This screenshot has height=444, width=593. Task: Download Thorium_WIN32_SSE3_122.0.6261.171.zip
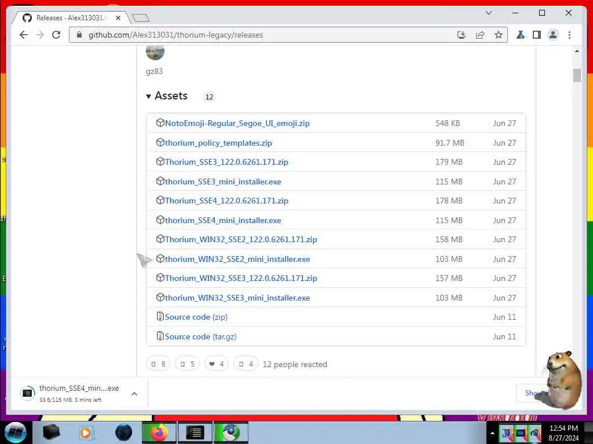[x=241, y=278]
